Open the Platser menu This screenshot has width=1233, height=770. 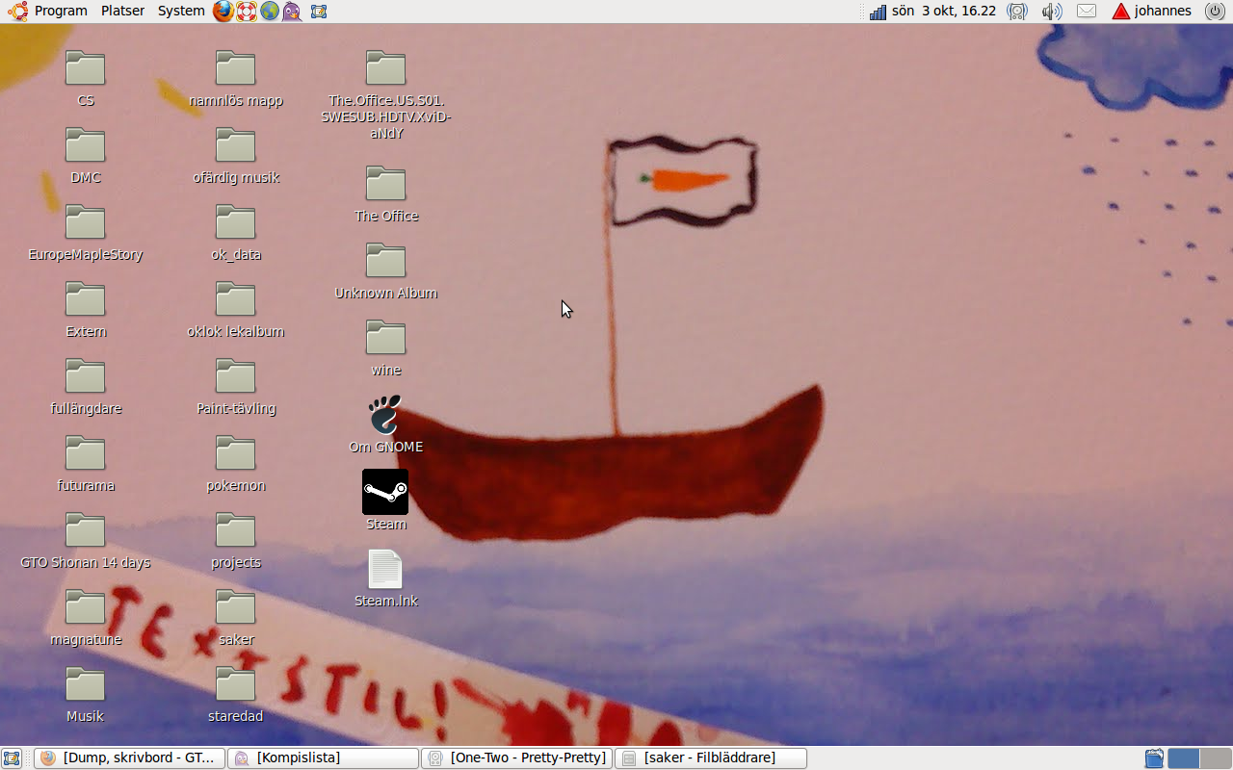click(x=122, y=12)
